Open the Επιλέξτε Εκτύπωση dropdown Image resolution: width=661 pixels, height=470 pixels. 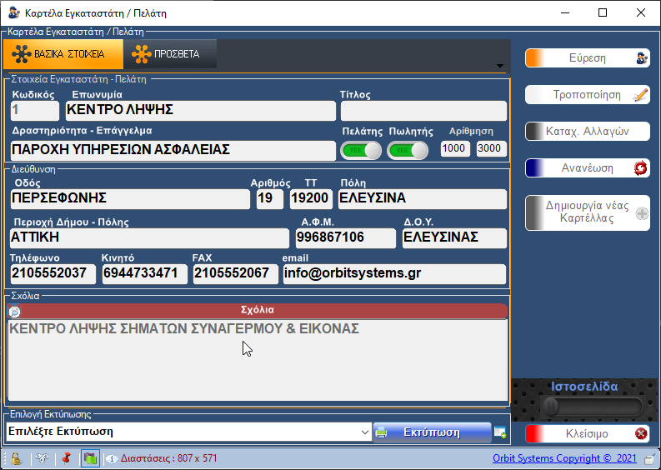pos(365,432)
